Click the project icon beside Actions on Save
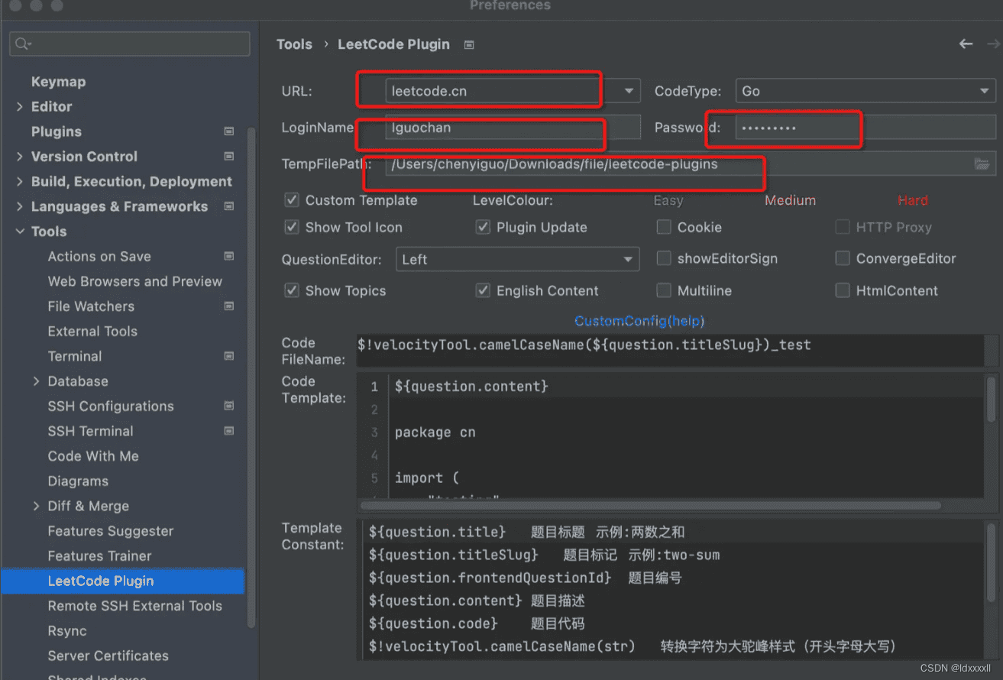Image resolution: width=1003 pixels, height=680 pixels. point(228,257)
